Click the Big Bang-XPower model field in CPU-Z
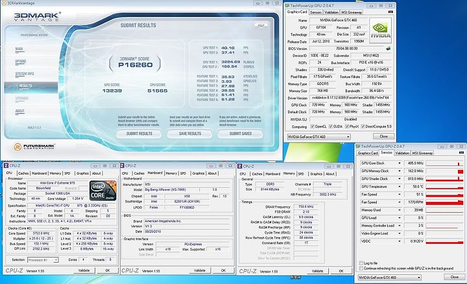Viewport: 467px width, 284px height. pos(171,190)
